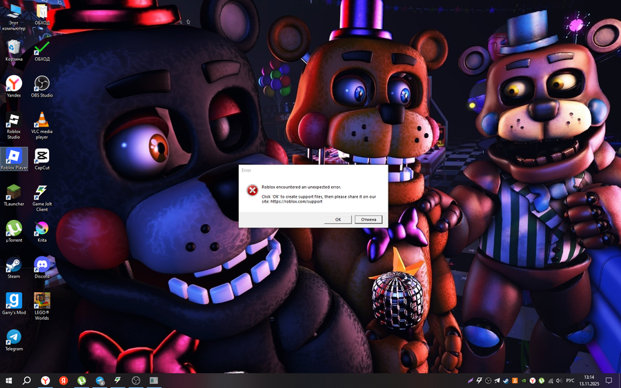Select the ОБХОД shortcut with green checkmark

42,50
